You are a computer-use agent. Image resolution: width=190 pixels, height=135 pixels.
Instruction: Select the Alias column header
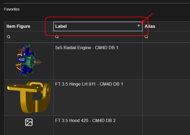(150, 26)
